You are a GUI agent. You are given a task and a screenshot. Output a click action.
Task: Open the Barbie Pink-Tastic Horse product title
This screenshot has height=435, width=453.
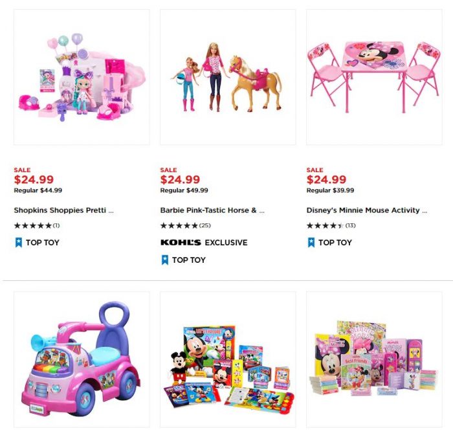[x=212, y=210]
